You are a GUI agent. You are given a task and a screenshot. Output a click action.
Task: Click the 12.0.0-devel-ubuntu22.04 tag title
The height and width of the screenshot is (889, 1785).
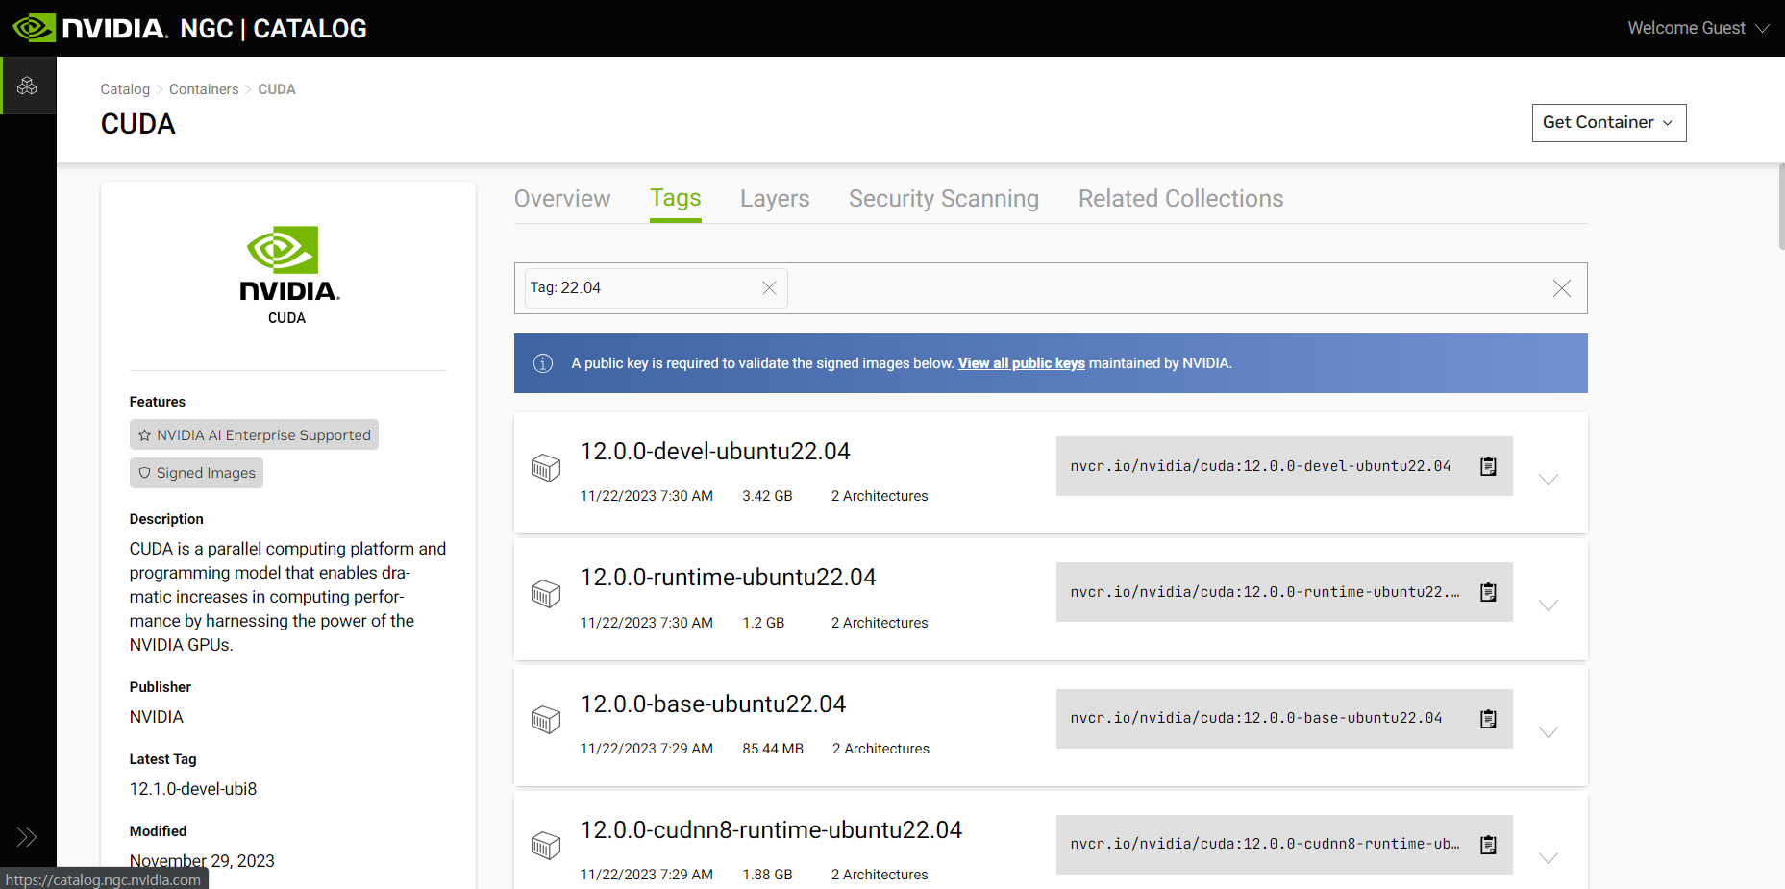click(715, 452)
